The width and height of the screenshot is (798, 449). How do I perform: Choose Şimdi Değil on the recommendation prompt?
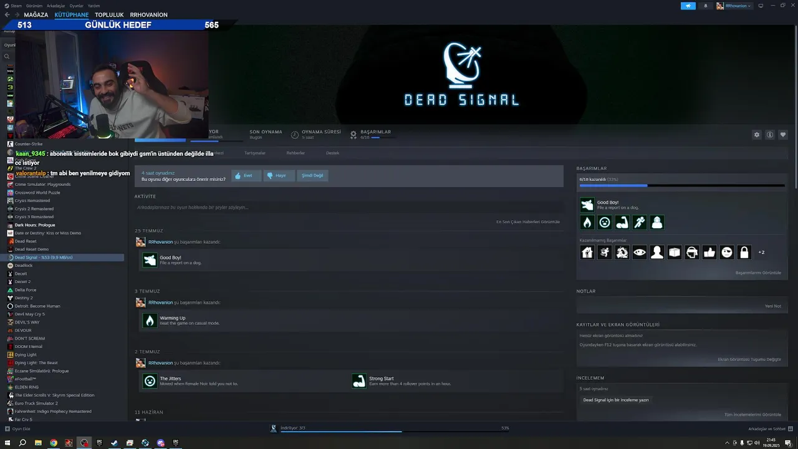[x=312, y=176]
